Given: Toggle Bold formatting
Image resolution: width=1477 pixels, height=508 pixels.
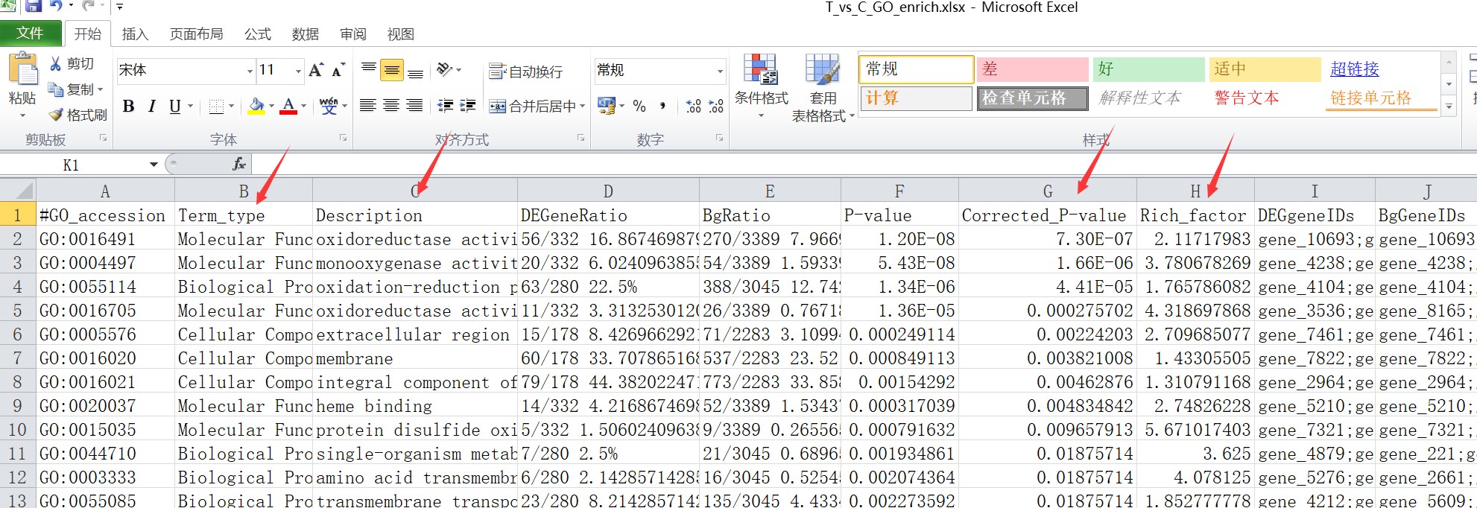Looking at the screenshot, I should tap(128, 107).
